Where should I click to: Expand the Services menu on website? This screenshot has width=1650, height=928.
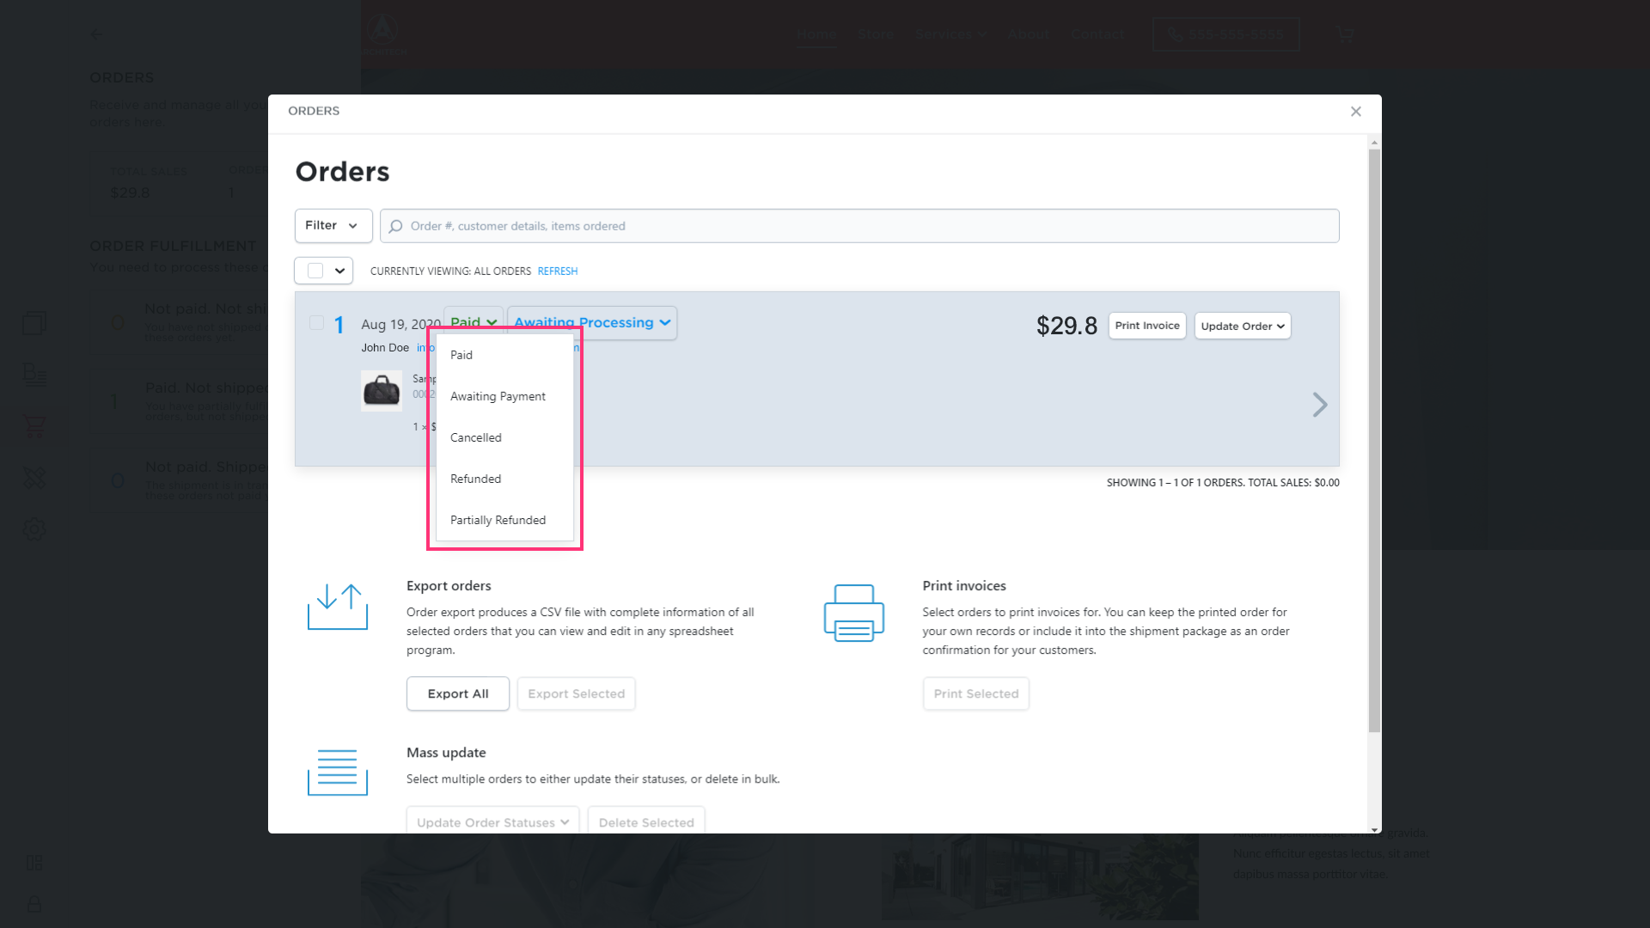pos(950,34)
